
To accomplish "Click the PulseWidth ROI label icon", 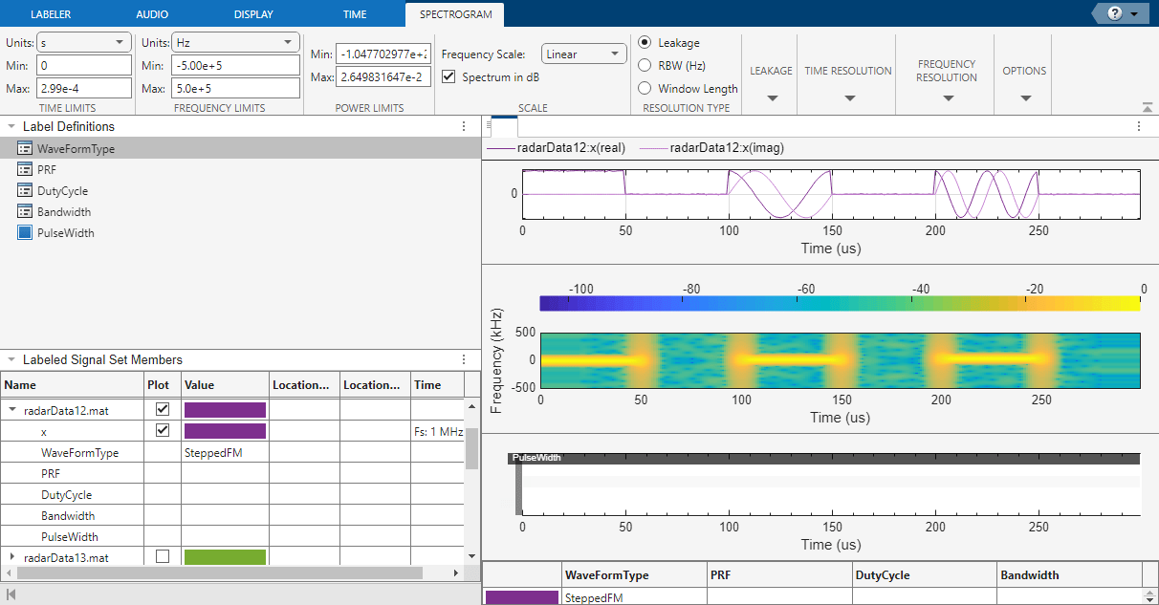I will click(26, 233).
